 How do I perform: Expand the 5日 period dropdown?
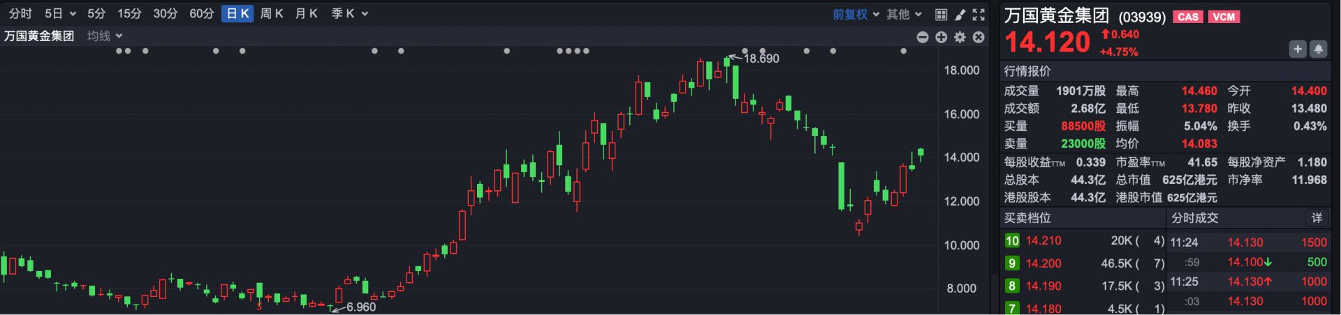click(60, 14)
